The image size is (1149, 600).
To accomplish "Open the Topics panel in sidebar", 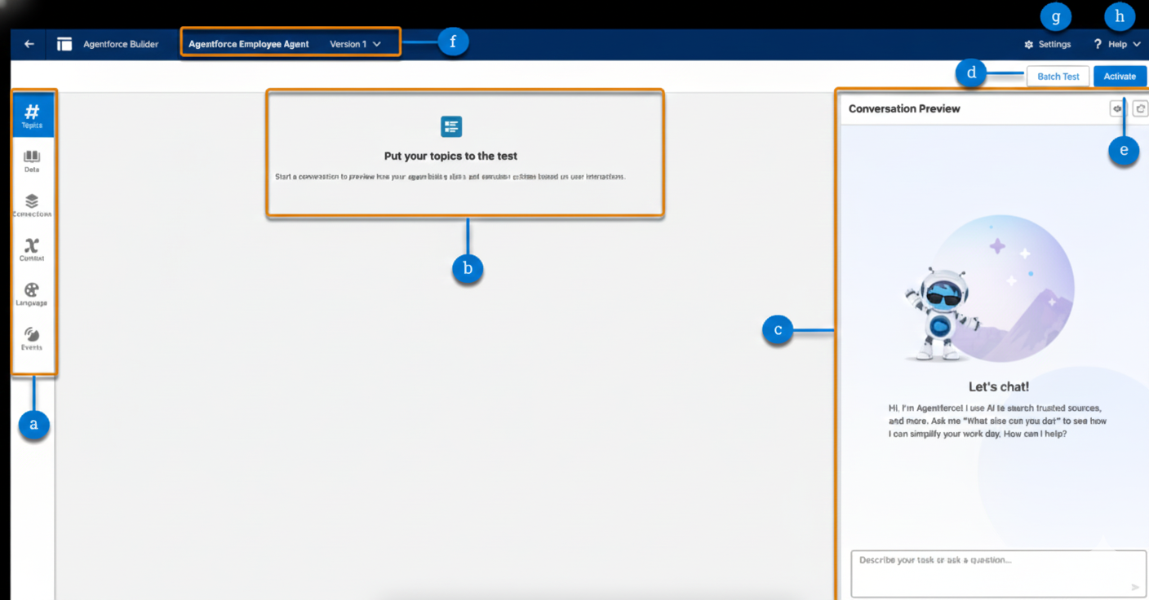I will [x=33, y=115].
